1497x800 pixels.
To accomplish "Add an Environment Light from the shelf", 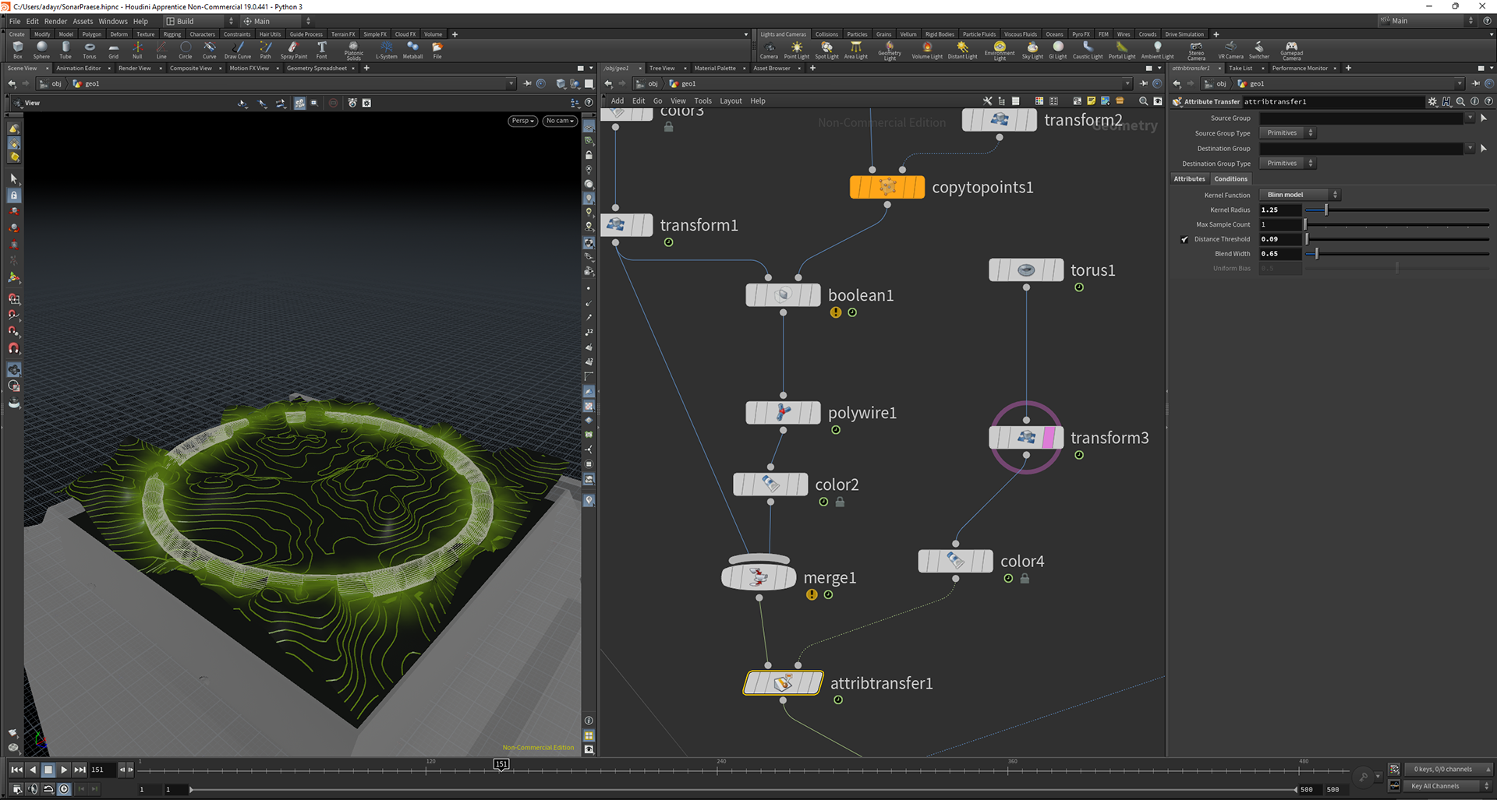I will coord(1000,51).
